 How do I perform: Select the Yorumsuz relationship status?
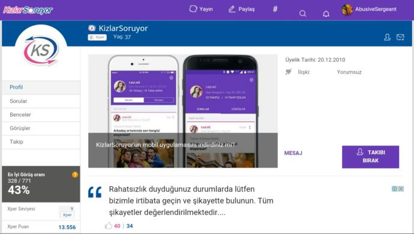[349, 72]
